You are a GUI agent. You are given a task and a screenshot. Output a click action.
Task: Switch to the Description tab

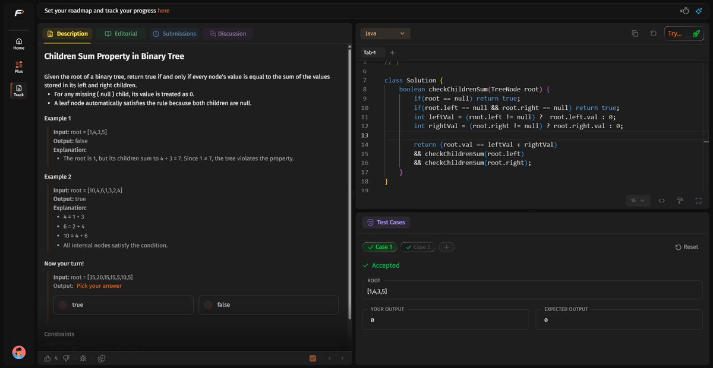67,34
